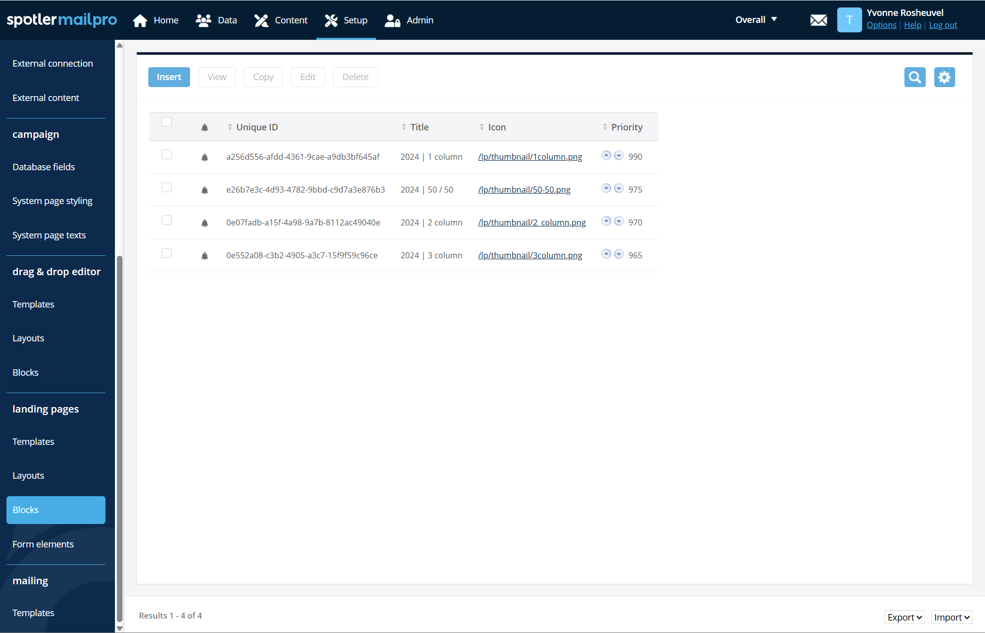Click the Copy button

263,77
